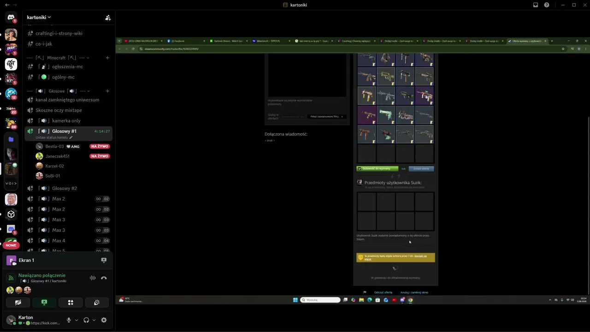
Task: Click Pokaż zaawansowane filtry button
Action: click(326, 117)
